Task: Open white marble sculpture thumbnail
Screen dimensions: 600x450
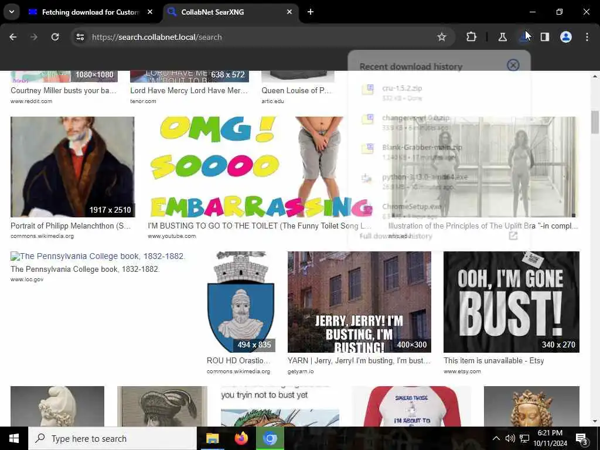Action: tap(57, 407)
